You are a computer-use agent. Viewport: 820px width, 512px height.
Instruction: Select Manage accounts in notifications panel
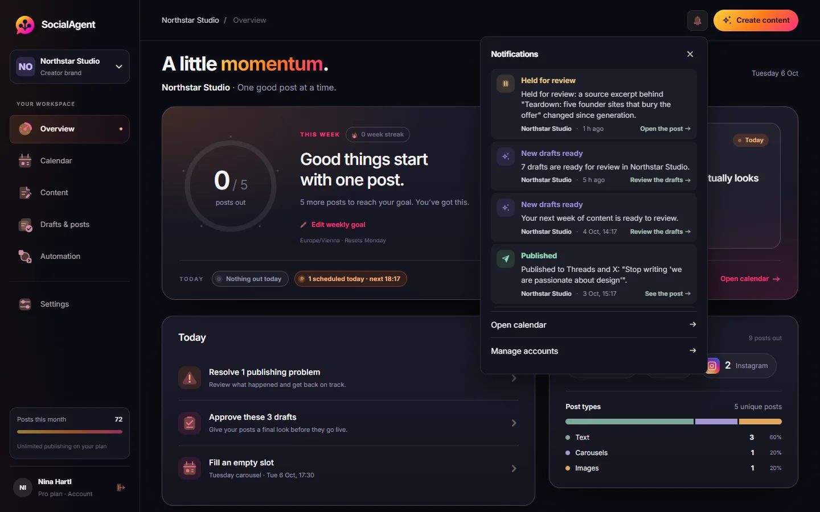click(593, 351)
